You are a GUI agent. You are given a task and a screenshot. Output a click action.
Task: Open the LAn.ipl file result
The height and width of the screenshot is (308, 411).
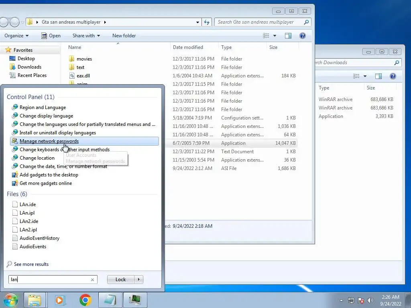(x=27, y=213)
